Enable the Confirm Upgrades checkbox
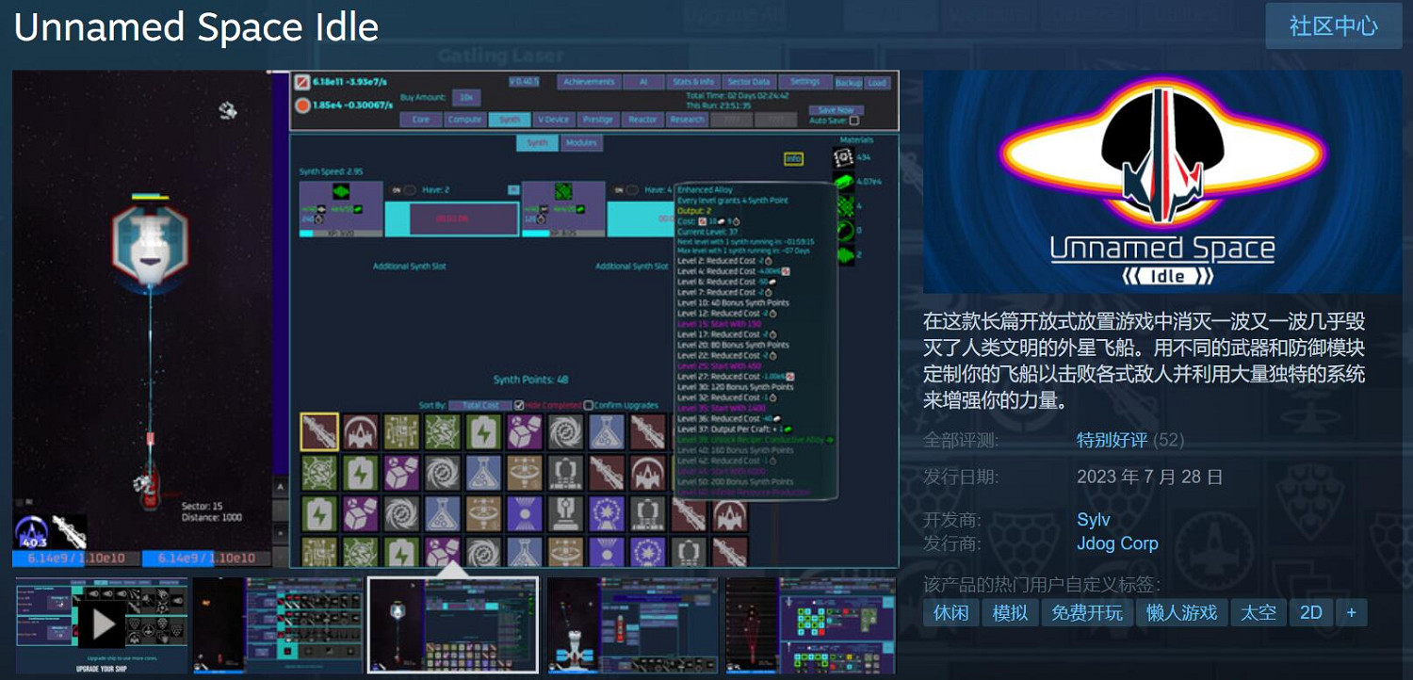Screen dimensions: 1413x680 [589, 407]
